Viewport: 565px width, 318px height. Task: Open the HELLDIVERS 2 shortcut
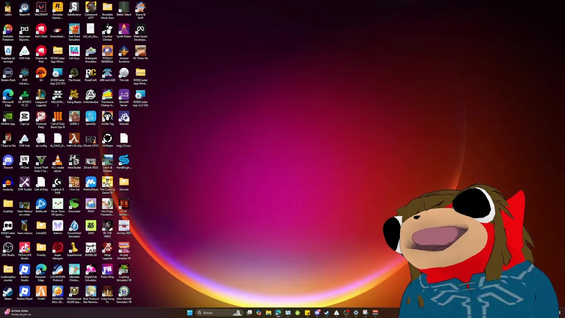57,98
